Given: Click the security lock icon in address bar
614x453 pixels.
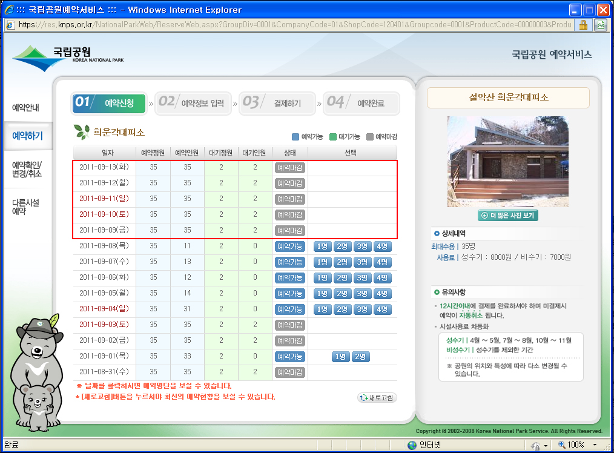Looking at the screenshot, I should pyautogui.click(x=583, y=25).
